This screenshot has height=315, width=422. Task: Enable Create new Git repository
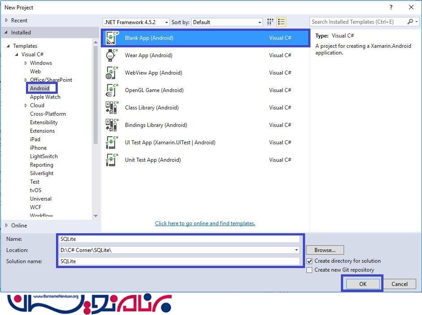point(310,270)
